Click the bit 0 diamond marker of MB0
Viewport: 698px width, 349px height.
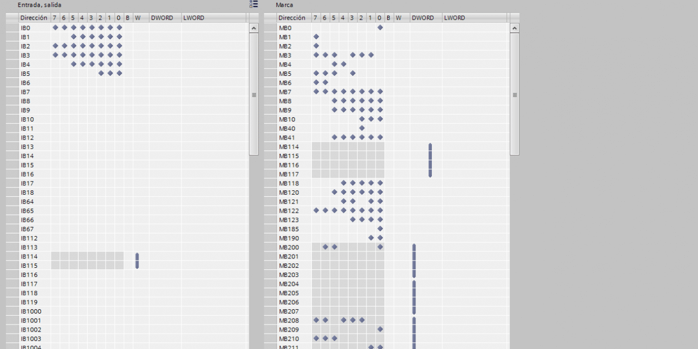click(380, 28)
